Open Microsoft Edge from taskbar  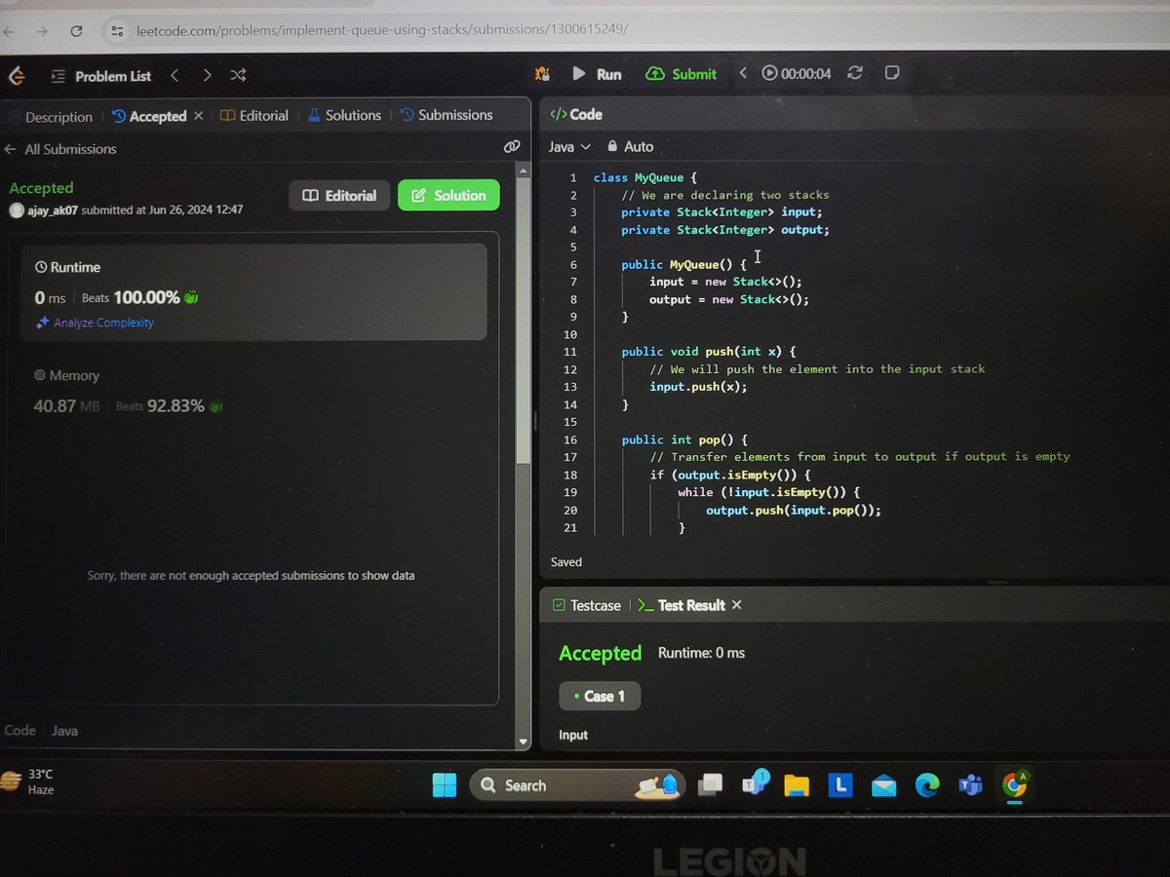(926, 784)
